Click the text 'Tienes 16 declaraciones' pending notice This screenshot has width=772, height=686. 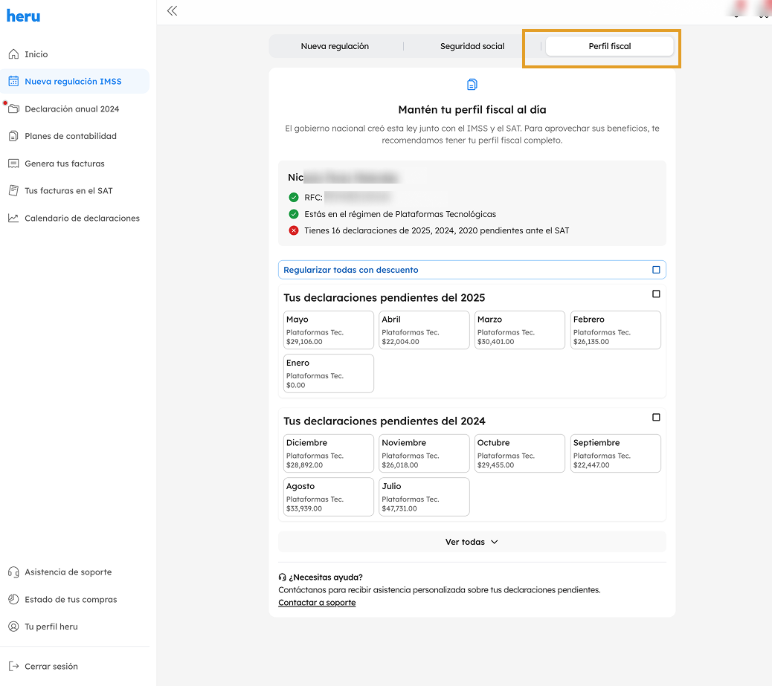click(437, 230)
